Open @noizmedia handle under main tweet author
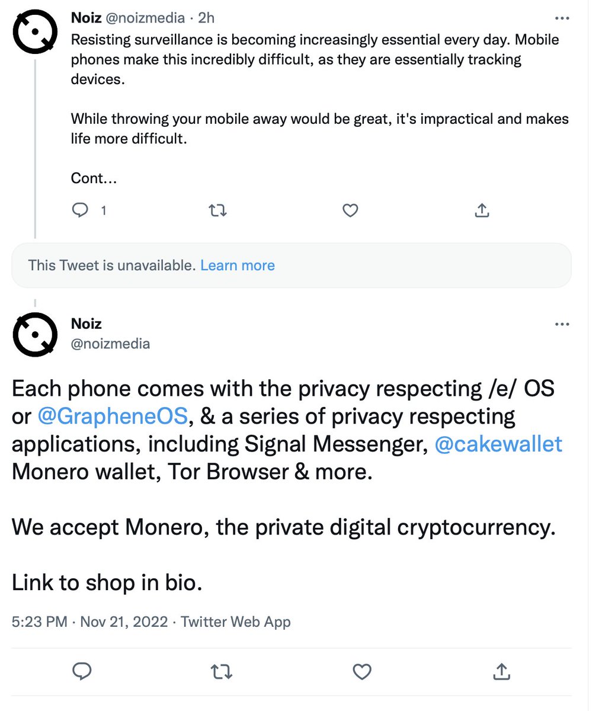Image resolution: width=602 pixels, height=711 pixels. [x=110, y=344]
